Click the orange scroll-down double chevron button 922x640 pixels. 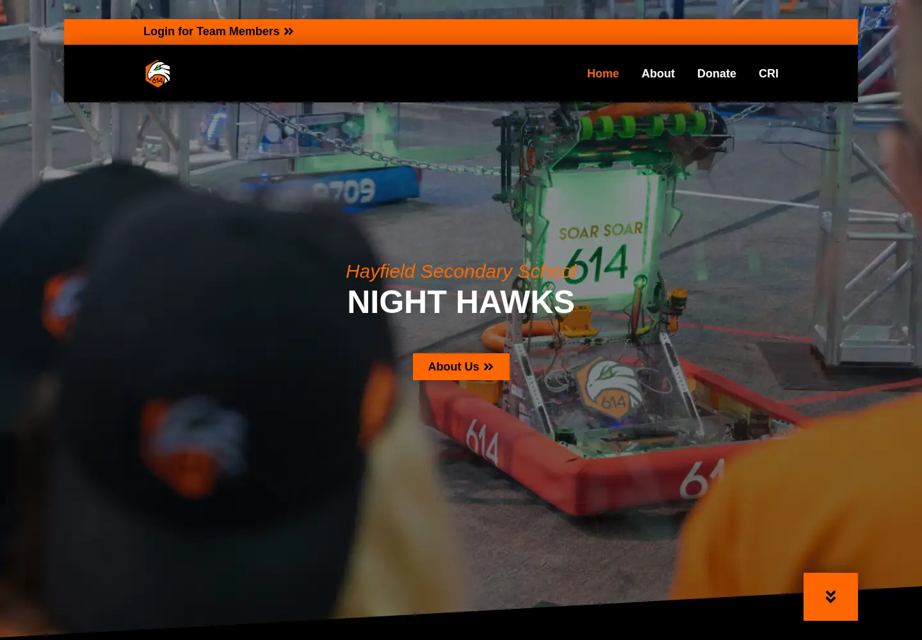pos(830,596)
